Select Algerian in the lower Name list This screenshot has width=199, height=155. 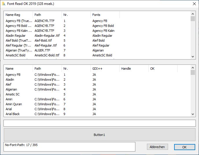[x=11, y=90]
